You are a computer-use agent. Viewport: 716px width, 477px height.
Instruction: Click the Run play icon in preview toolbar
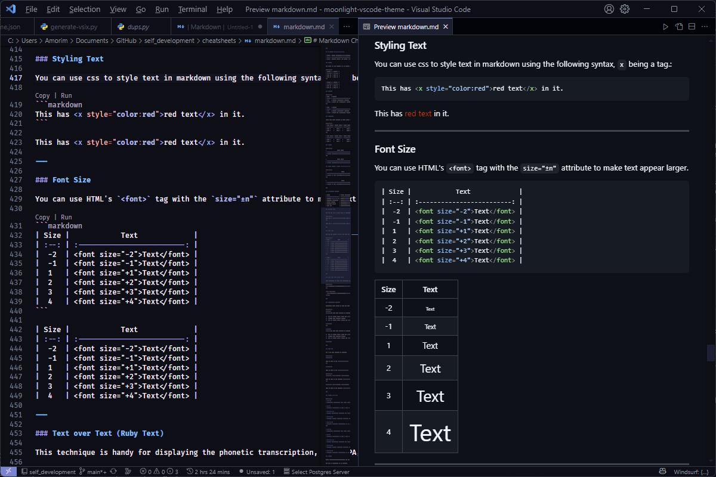666,27
